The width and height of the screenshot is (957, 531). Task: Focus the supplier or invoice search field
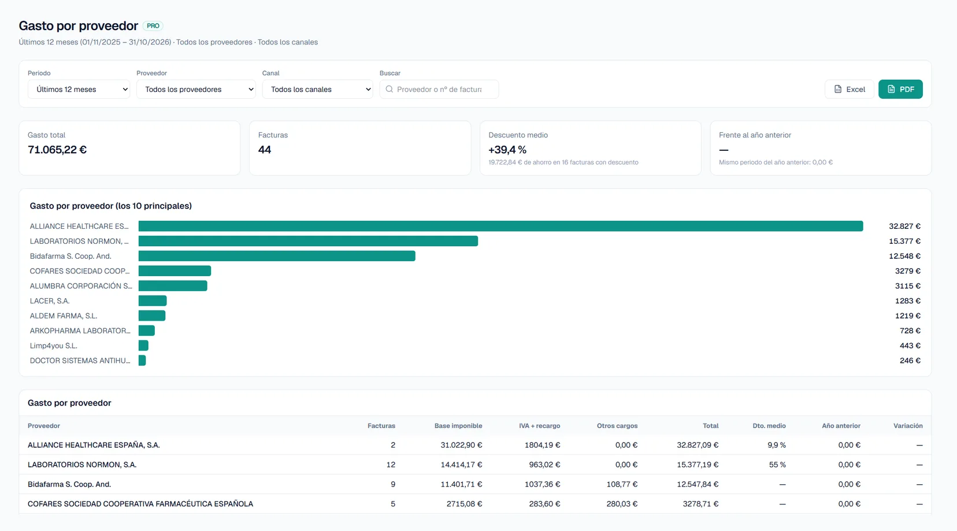coord(439,89)
